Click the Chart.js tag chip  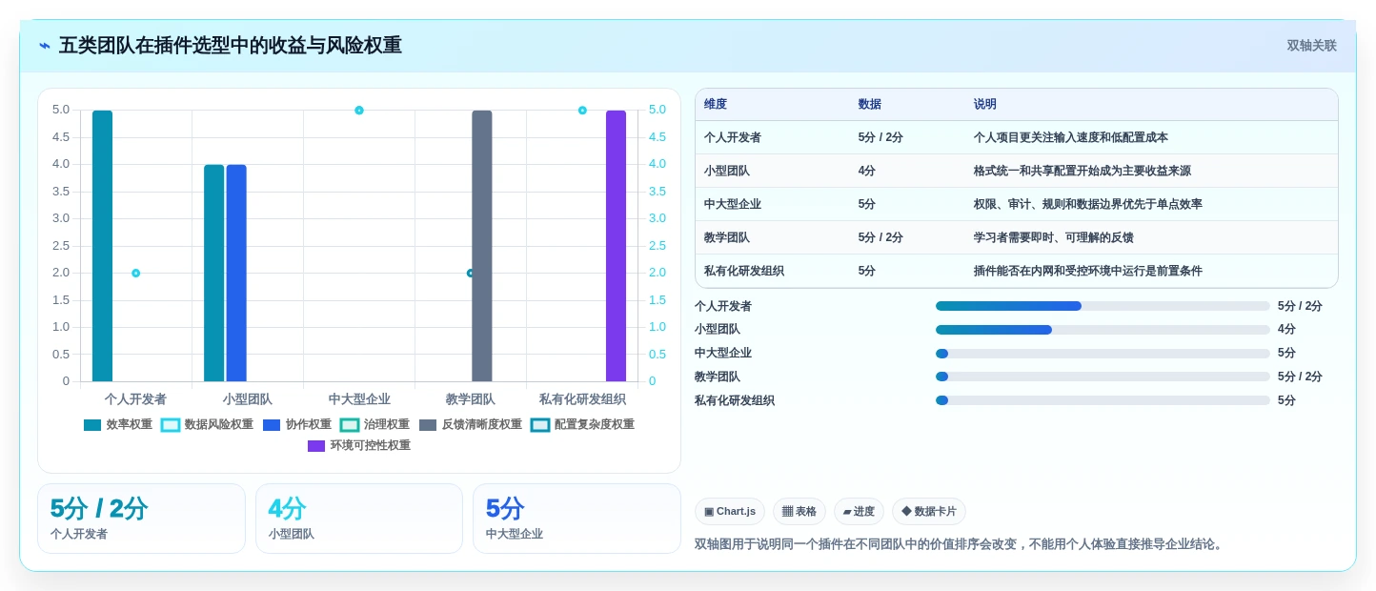[x=730, y=512]
